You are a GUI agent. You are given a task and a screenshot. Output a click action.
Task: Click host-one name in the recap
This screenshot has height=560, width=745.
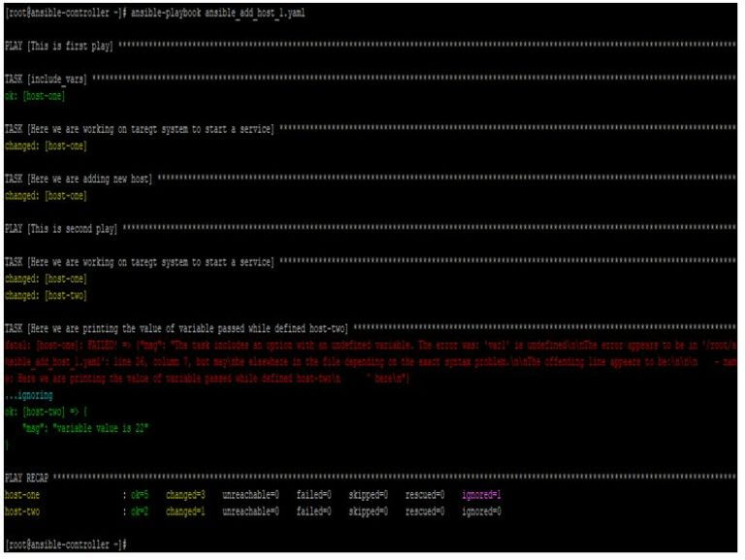22,495
